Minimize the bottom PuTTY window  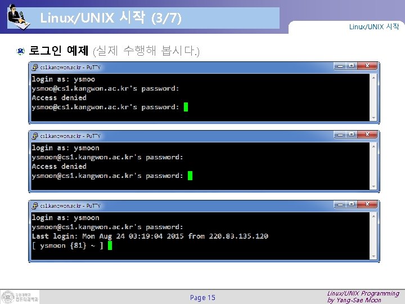[x=340, y=205]
